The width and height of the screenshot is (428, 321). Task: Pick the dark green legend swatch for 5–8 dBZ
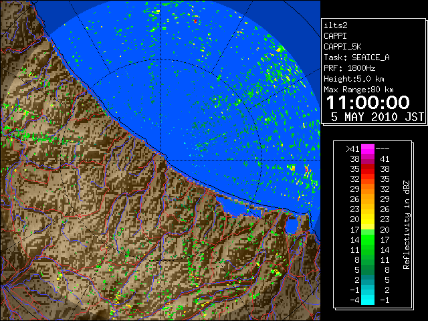click(368, 270)
